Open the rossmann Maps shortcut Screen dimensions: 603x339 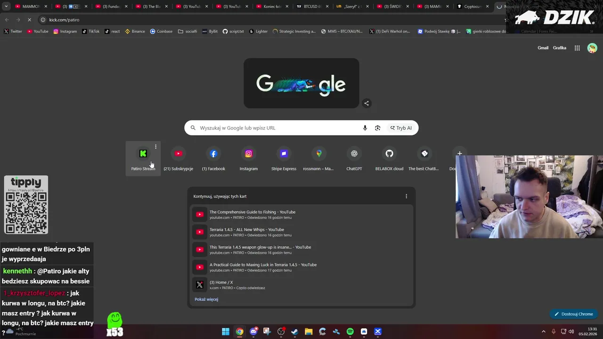click(x=319, y=159)
